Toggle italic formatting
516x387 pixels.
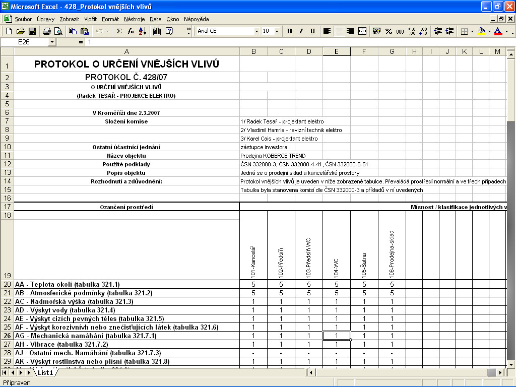click(x=301, y=31)
